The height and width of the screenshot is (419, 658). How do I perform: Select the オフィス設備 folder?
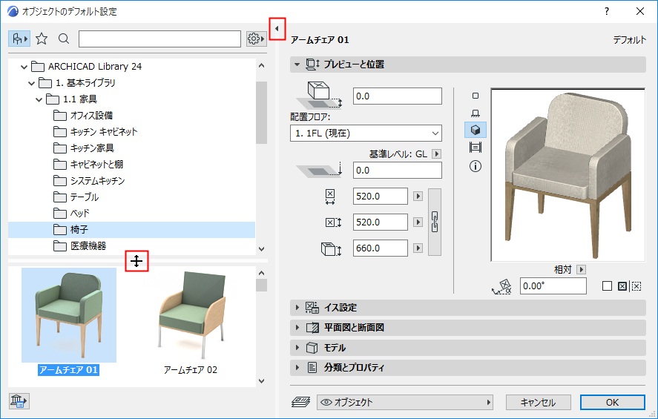[83, 116]
